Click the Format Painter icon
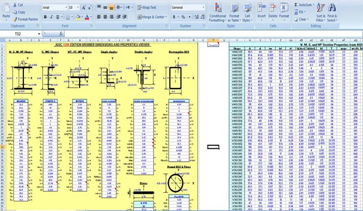 click(15, 19)
